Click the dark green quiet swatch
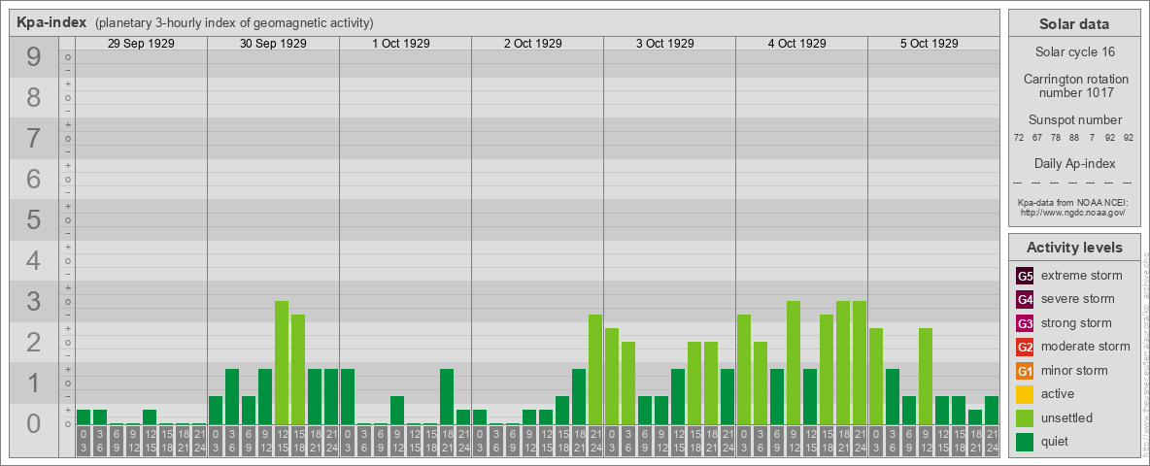This screenshot has height=466, width=1150. coord(1025,441)
